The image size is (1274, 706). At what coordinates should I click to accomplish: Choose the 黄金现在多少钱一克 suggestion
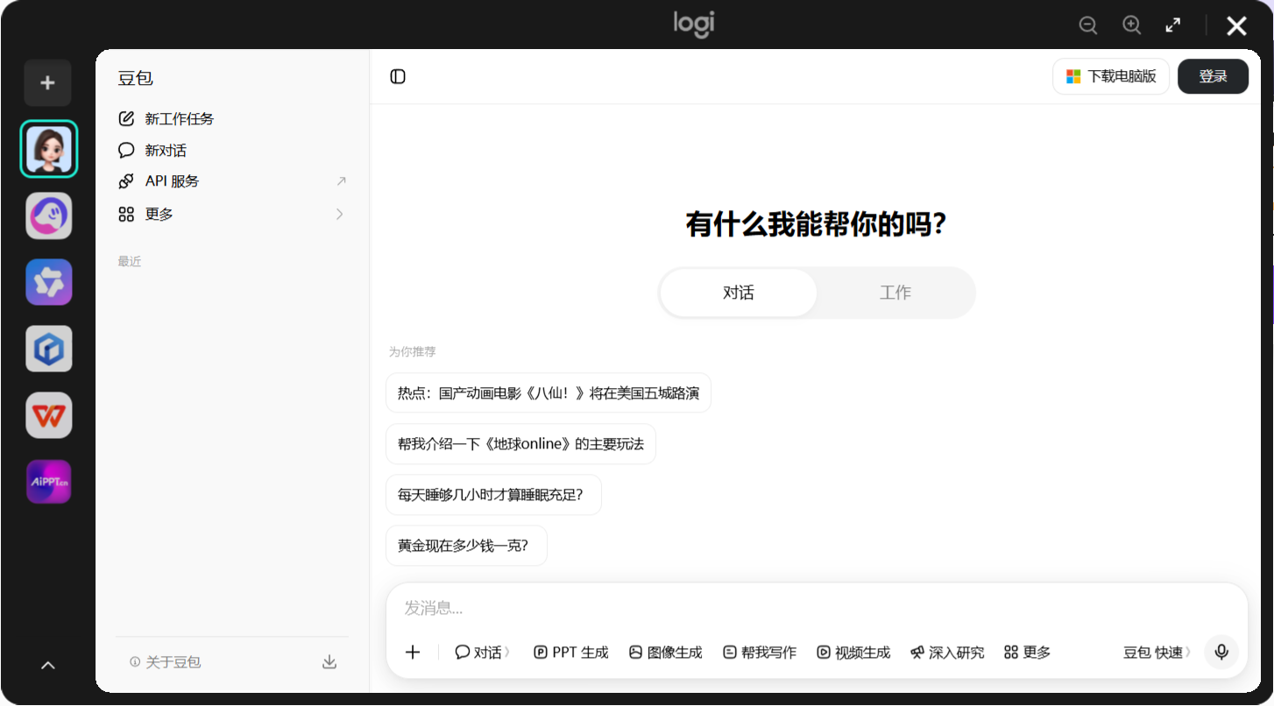point(466,546)
